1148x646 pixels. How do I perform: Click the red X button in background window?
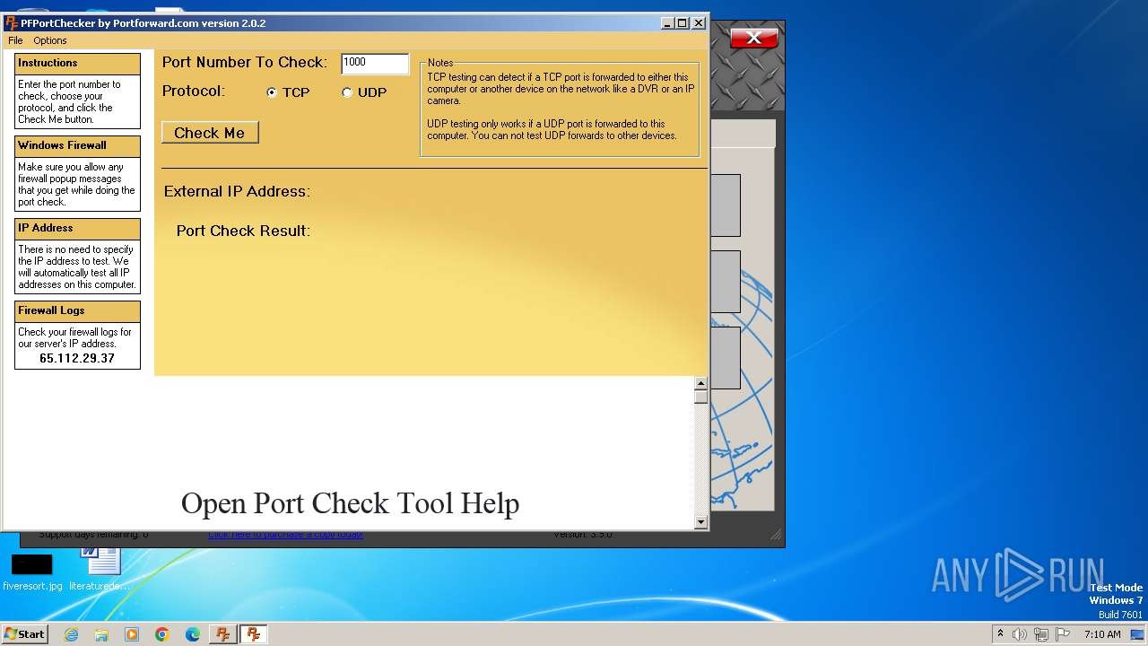click(753, 38)
